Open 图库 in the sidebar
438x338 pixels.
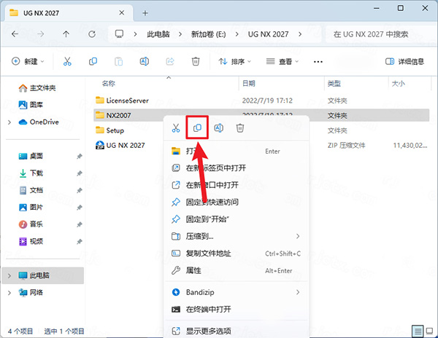[x=31, y=105]
